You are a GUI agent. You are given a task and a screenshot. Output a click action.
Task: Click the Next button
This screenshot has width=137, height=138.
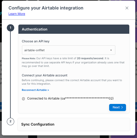(117, 107)
